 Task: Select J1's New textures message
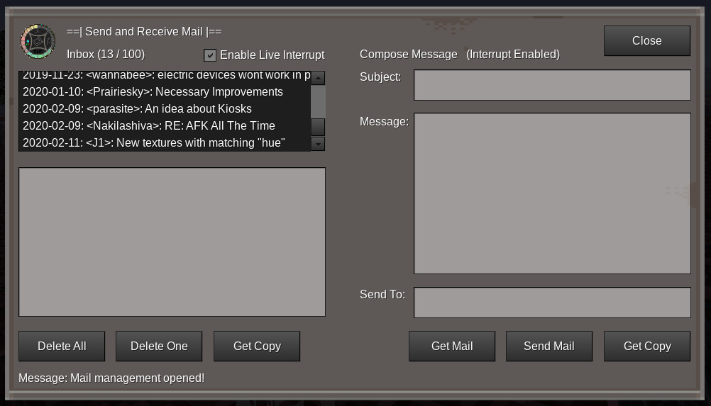pyautogui.click(x=153, y=143)
